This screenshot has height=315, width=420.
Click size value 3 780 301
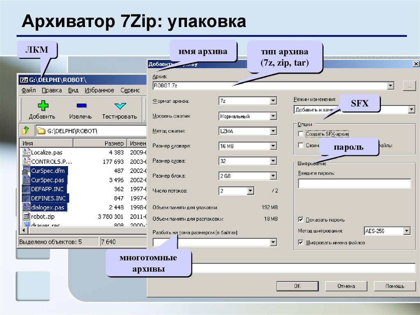pos(111,216)
